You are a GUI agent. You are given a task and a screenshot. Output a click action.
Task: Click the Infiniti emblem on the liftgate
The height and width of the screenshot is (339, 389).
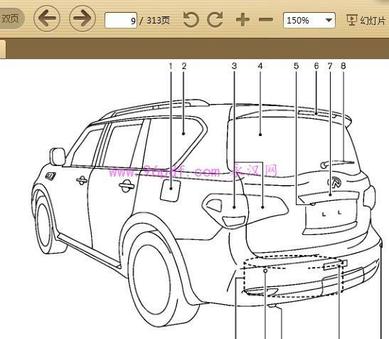[334, 182]
